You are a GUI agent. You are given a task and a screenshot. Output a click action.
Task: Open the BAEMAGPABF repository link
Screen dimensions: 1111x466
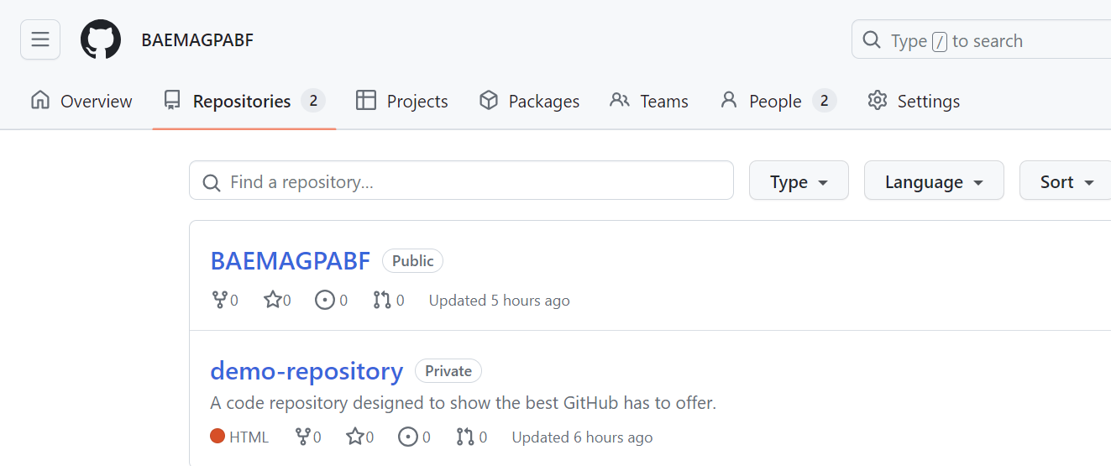coord(290,261)
